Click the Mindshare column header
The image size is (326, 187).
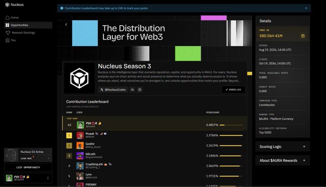click(213, 112)
